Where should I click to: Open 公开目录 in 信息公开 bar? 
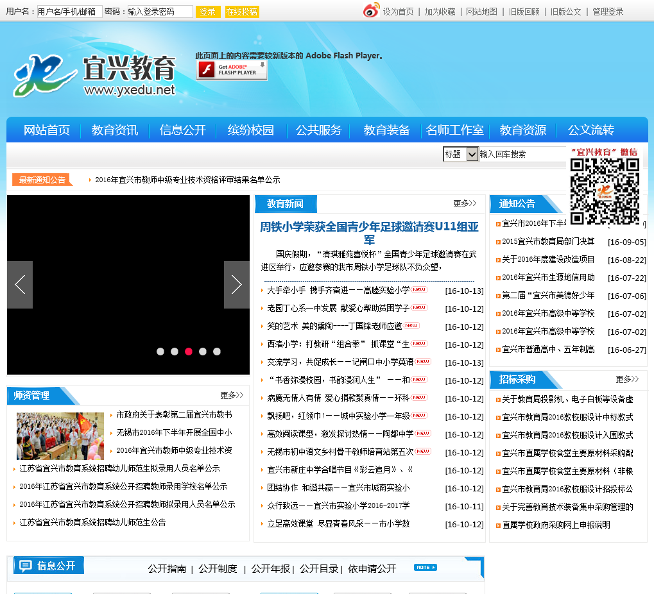[319, 568]
